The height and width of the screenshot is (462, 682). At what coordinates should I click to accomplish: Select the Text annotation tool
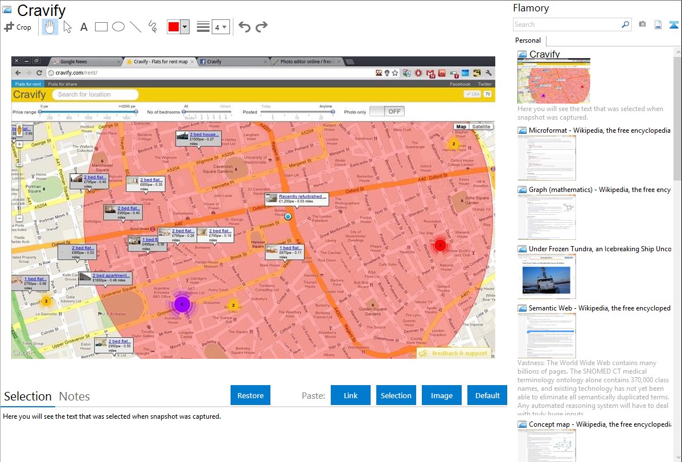pyautogui.click(x=84, y=27)
